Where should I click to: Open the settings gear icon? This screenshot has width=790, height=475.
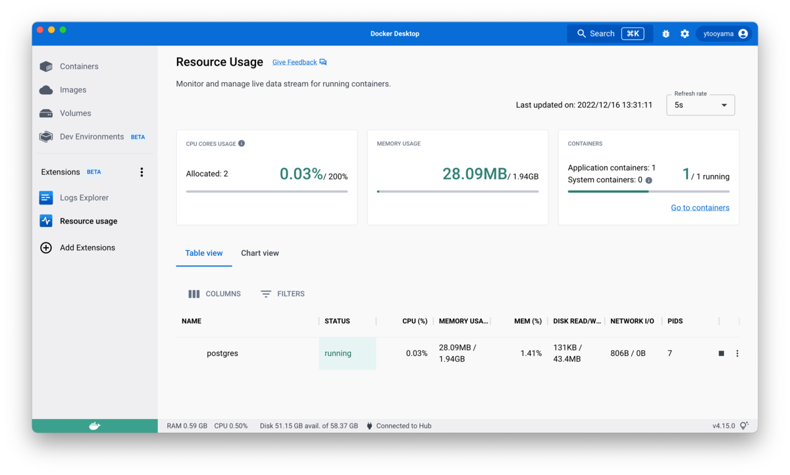(x=685, y=34)
